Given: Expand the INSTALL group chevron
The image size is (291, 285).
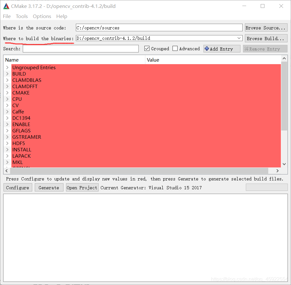Looking at the screenshot, I should pyautogui.click(x=7, y=149).
